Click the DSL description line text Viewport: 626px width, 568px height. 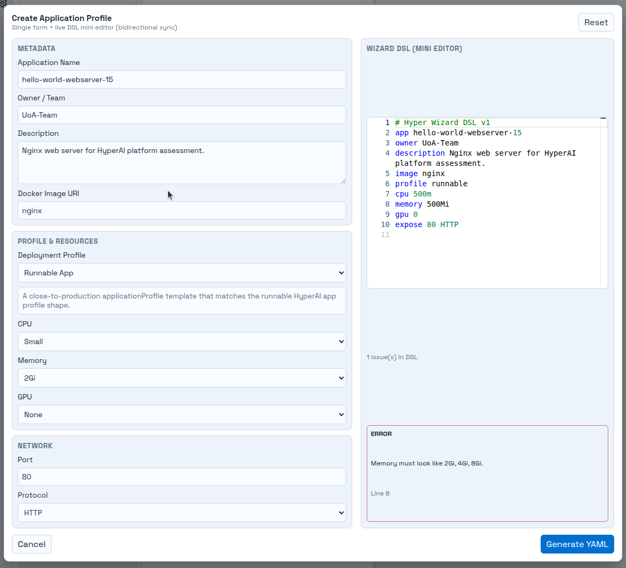[x=485, y=158]
